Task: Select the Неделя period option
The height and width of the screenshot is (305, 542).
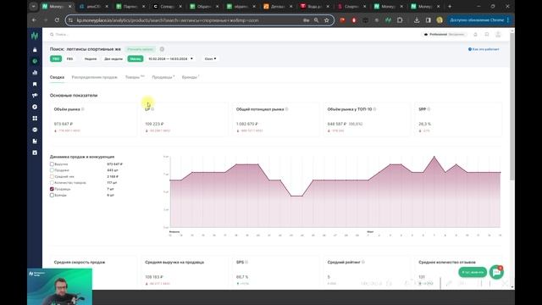Action: (x=91, y=58)
